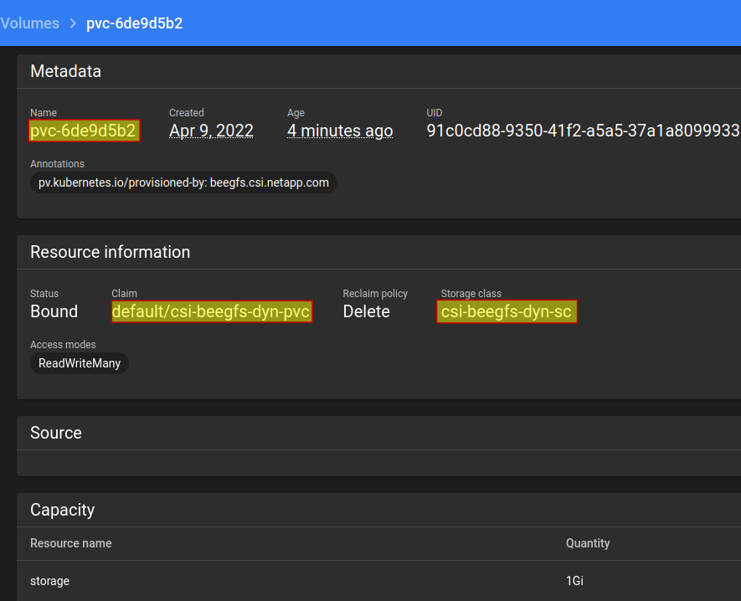Collapse the Resource information header
741x601 pixels.
378,252
